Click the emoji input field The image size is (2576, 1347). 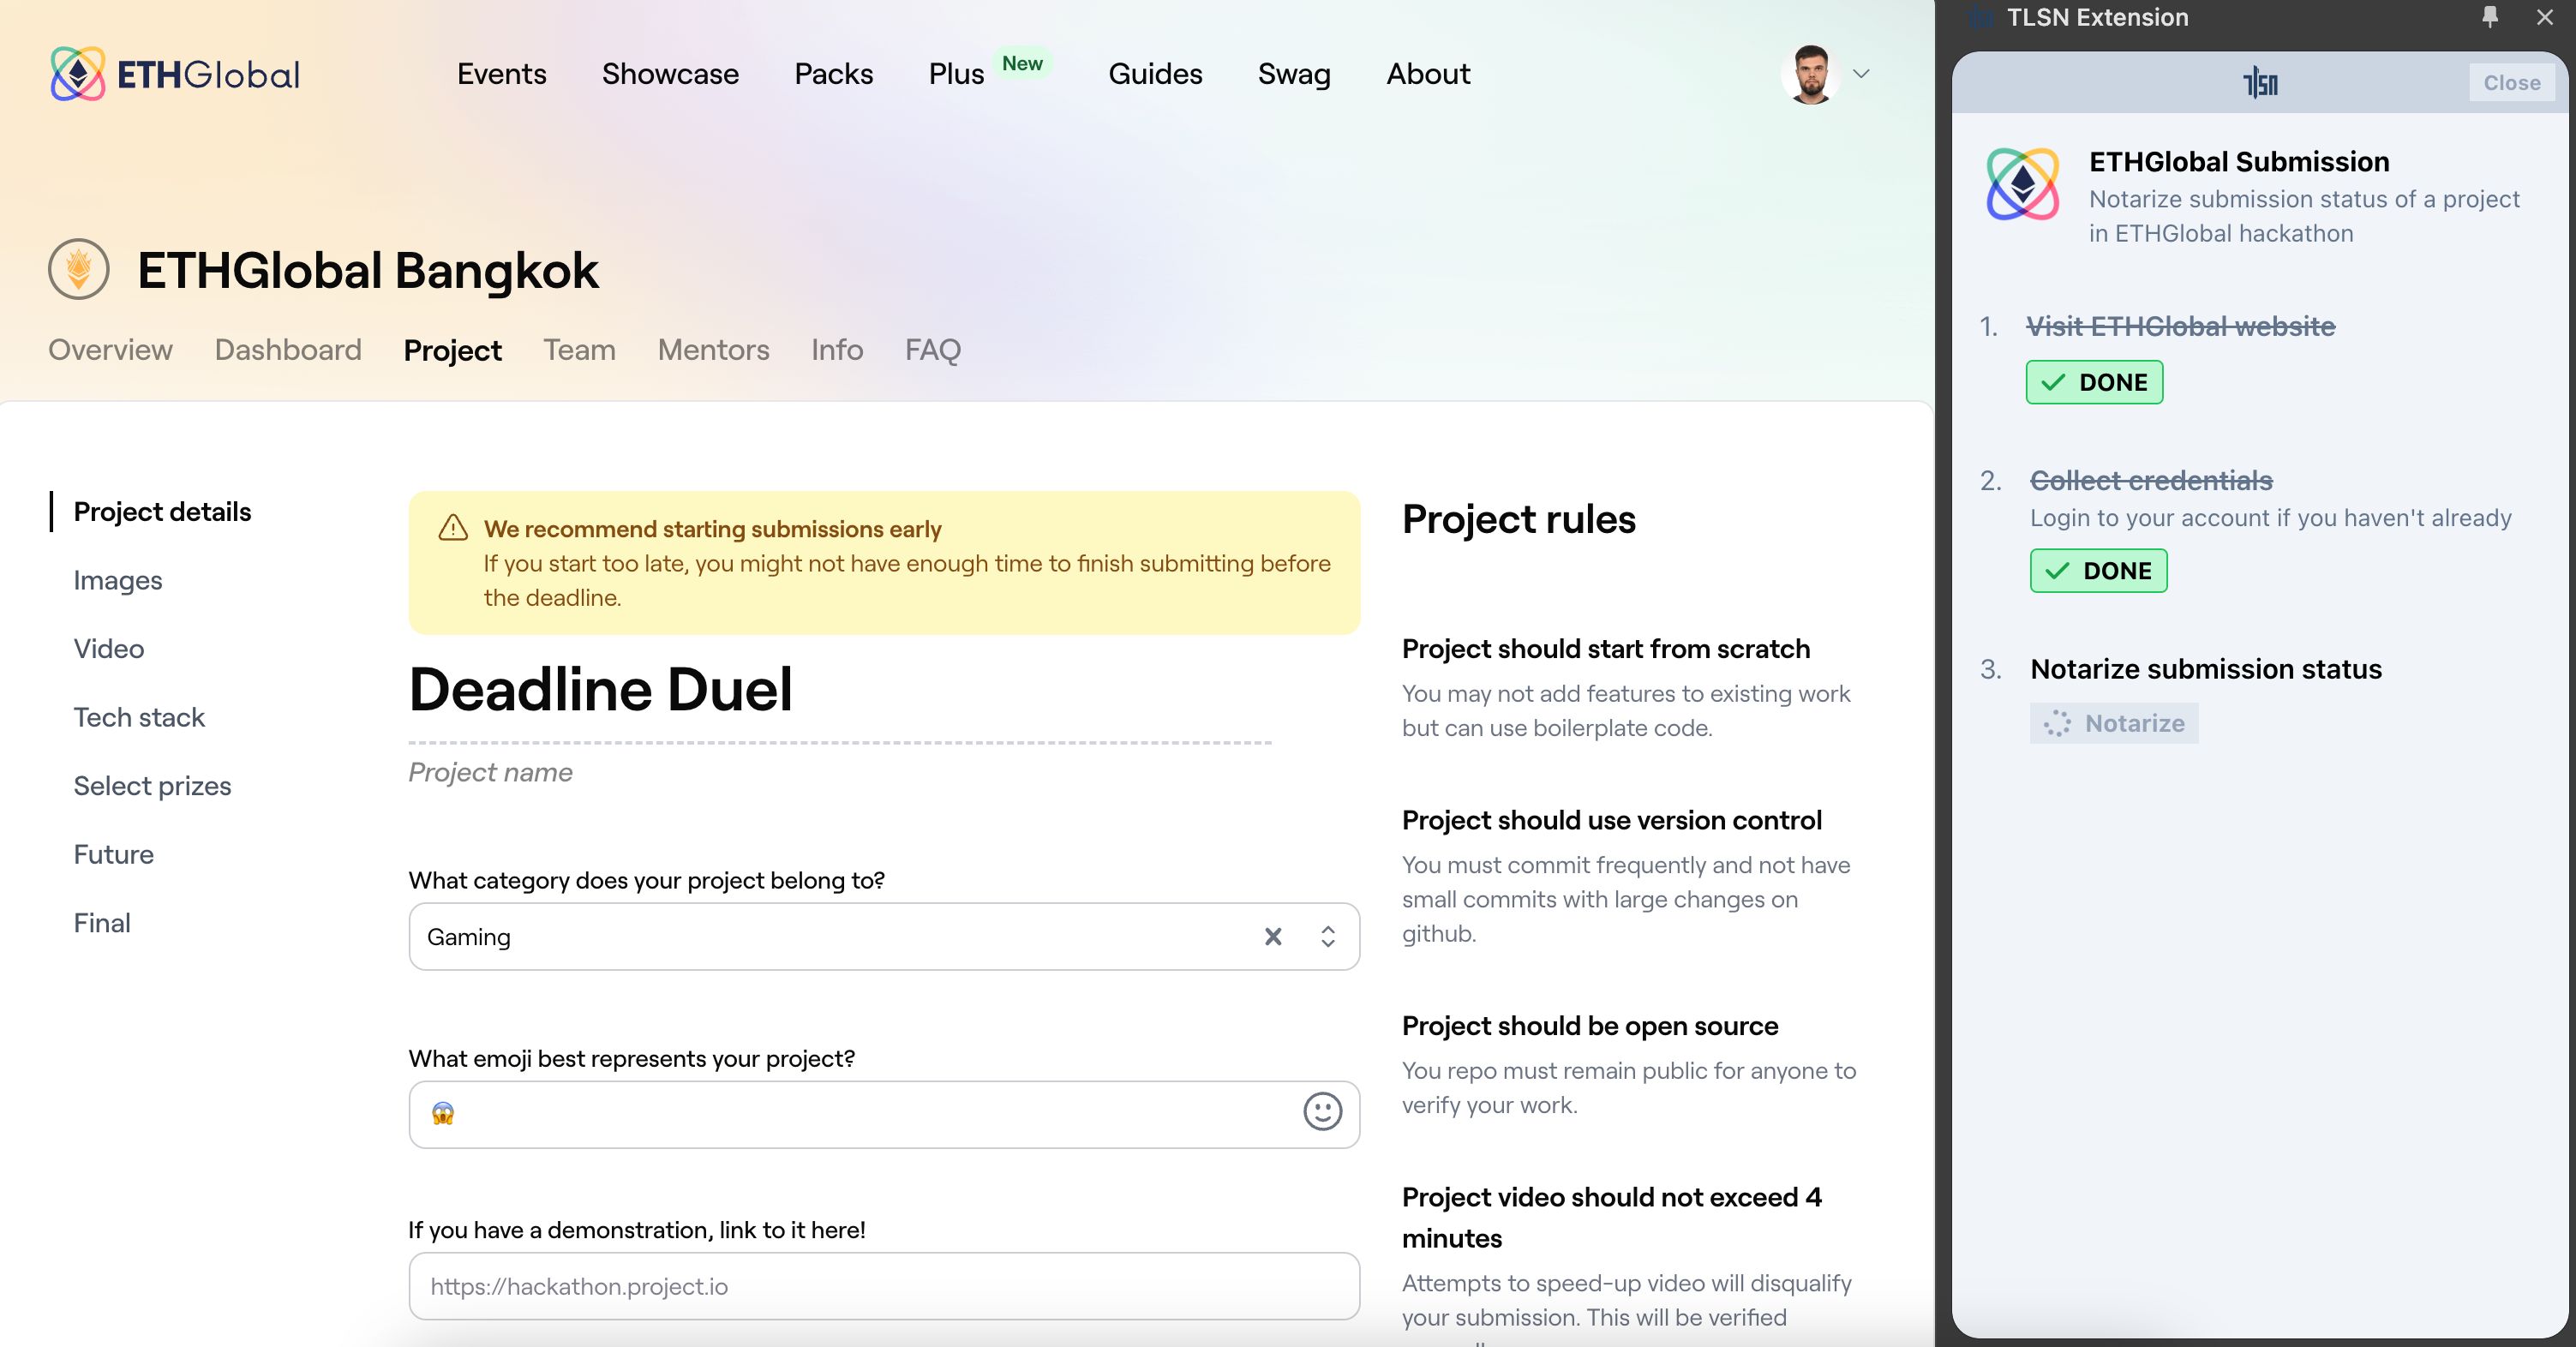pos(884,1114)
